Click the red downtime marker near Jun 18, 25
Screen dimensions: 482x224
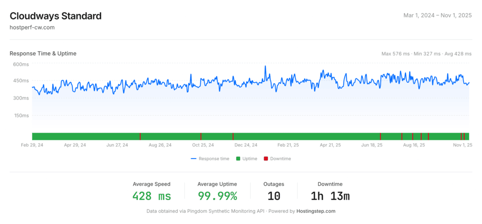(x=380, y=136)
